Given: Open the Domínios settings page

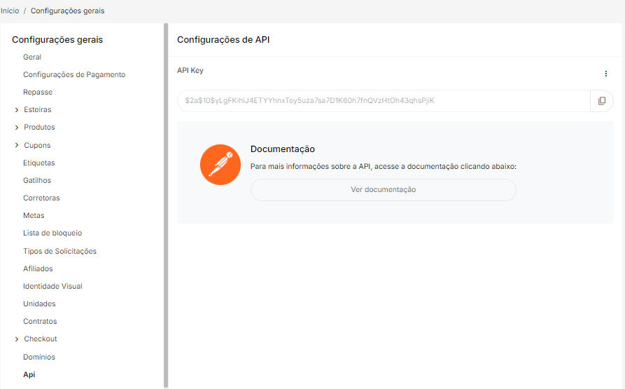Looking at the screenshot, I should [x=39, y=357].
